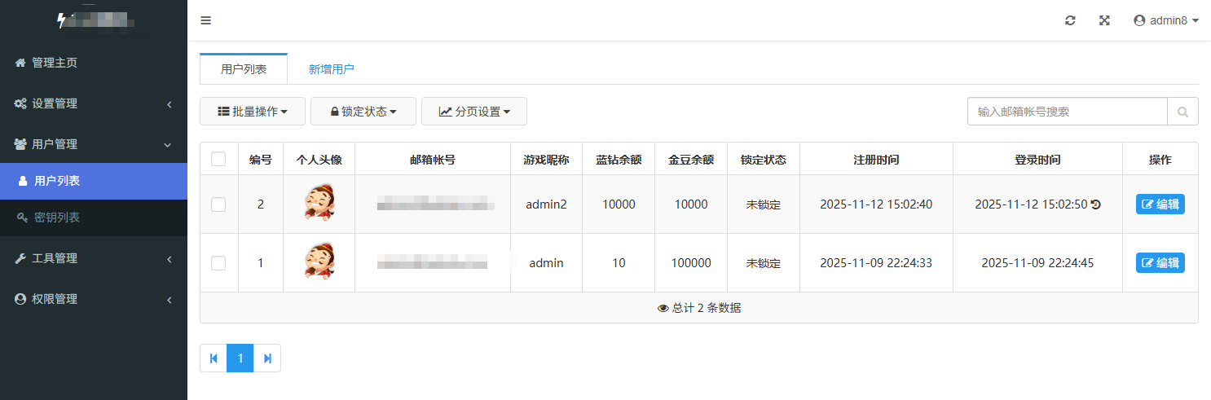Tick the select-all checkbox in table header
The height and width of the screenshot is (400, 1211).
point(218,159)
